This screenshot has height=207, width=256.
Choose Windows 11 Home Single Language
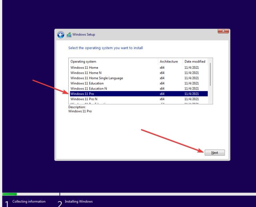pos(139,78)
